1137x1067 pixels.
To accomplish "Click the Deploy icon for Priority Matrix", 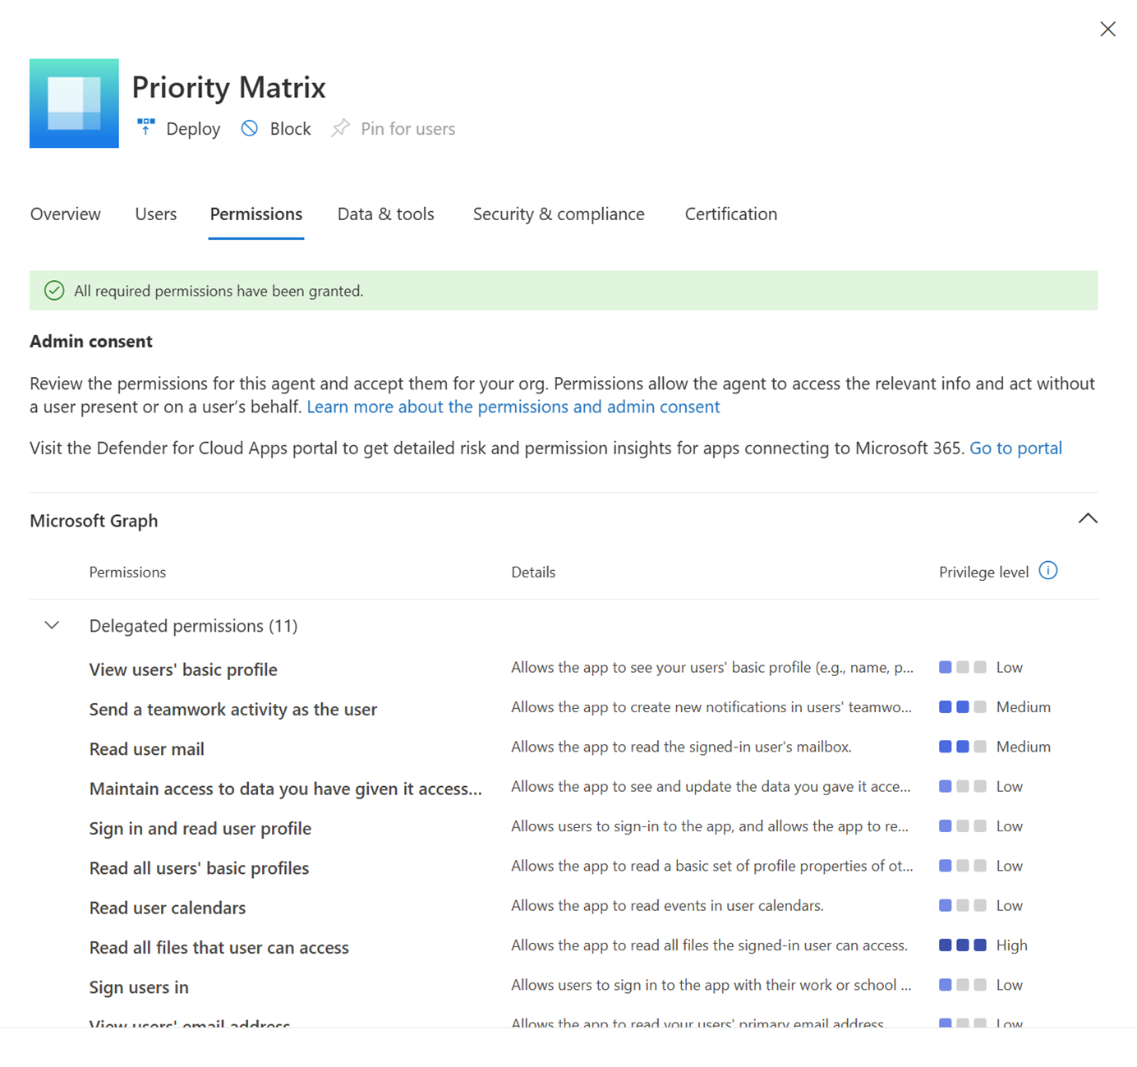I will 145,128.
